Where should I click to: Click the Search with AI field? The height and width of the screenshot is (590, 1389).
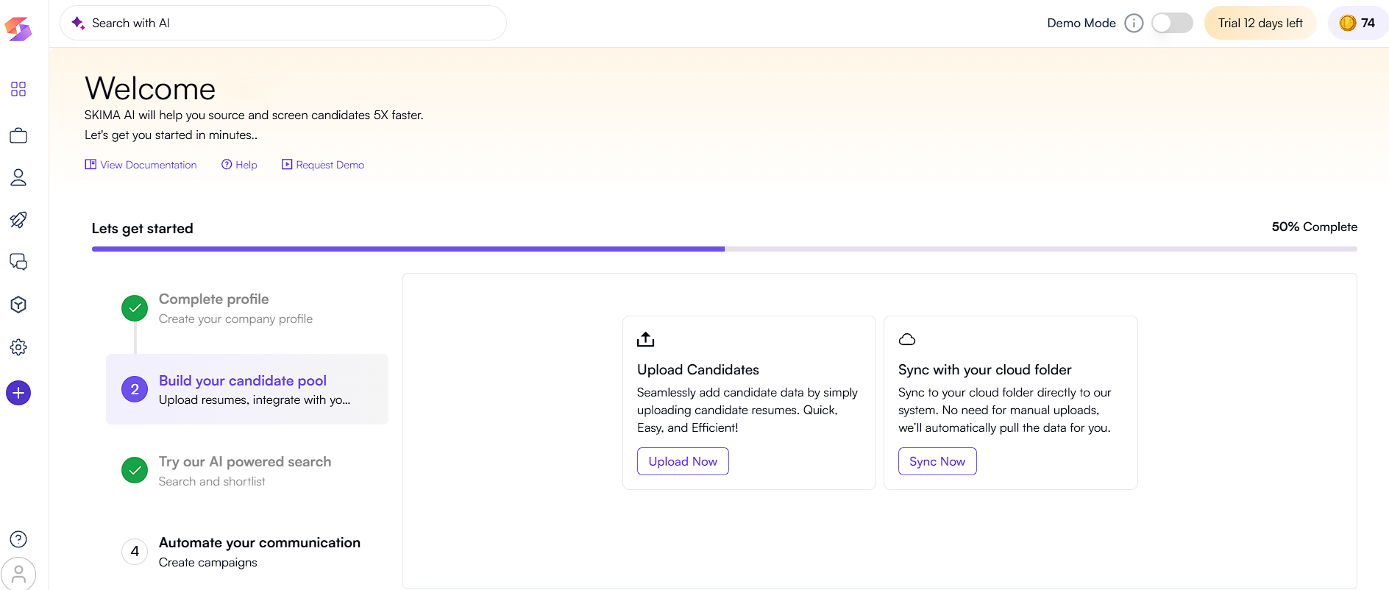tap(283, 24)
